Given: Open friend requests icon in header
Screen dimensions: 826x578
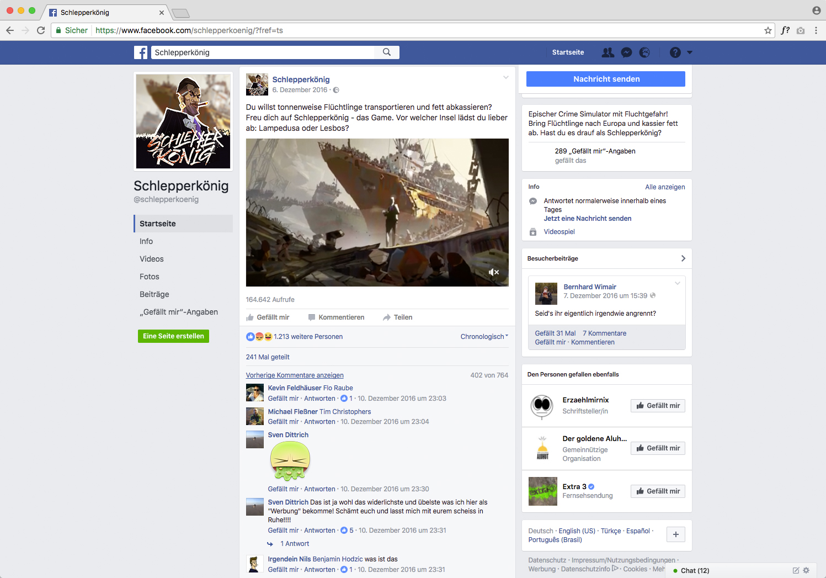Looking at the screenshot, I should (608, 52).
